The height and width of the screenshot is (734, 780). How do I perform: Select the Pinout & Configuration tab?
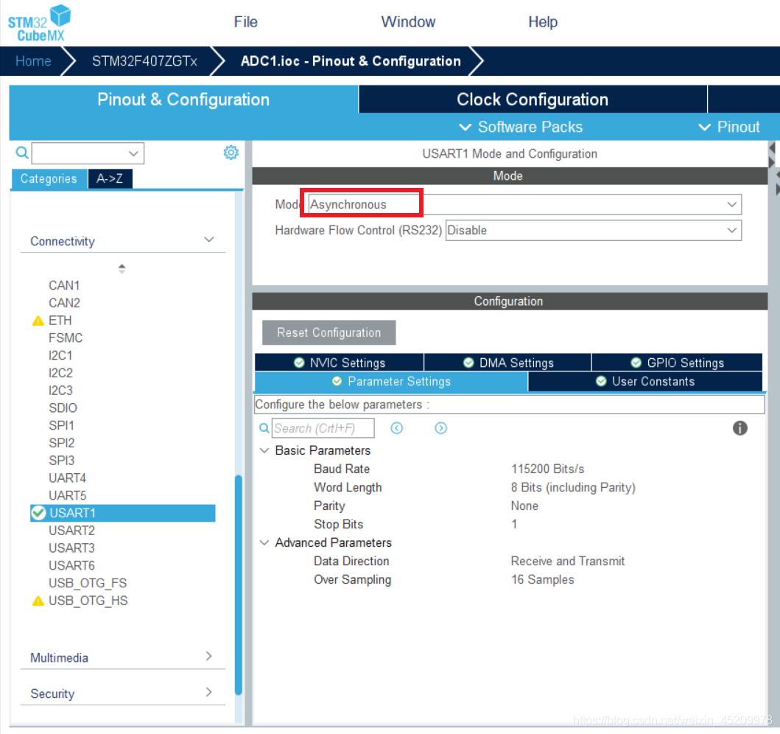point(183,99)
